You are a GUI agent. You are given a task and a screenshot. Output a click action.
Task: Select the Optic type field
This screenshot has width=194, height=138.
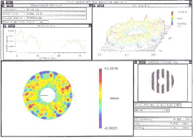44,13
